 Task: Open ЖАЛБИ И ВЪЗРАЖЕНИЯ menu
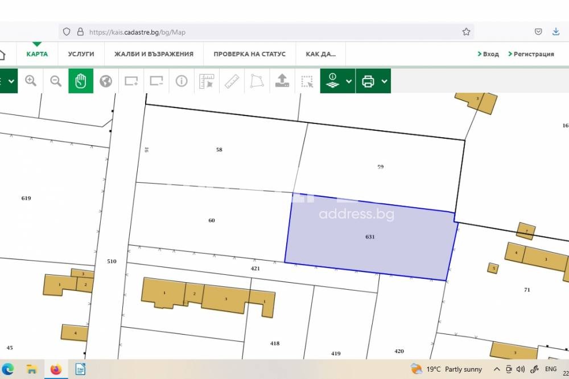point(154,54)
